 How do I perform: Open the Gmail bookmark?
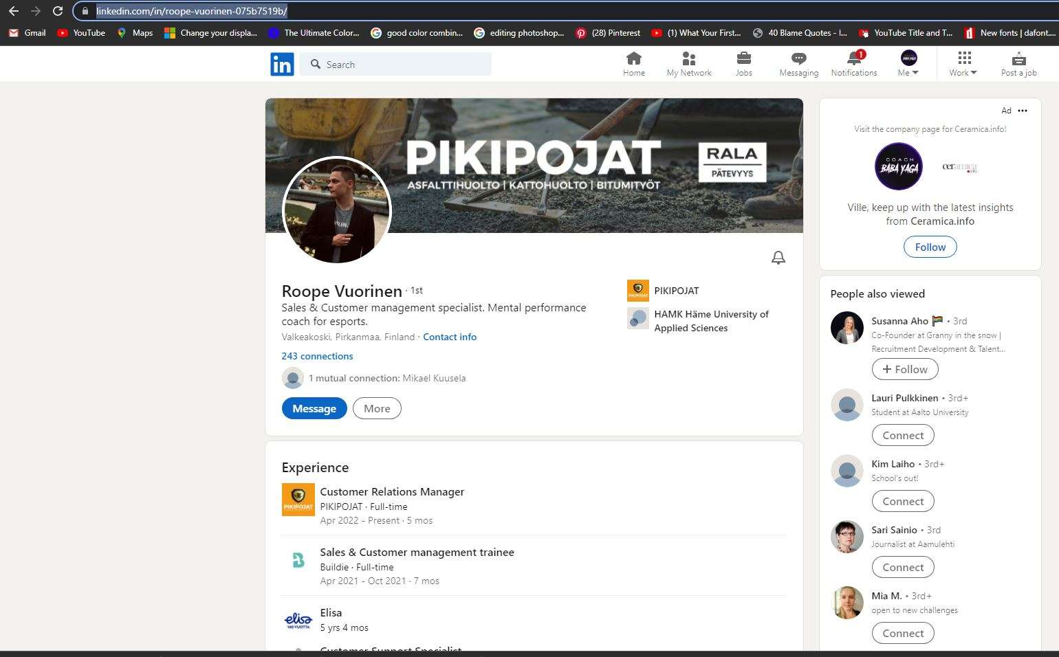point(28,32)
